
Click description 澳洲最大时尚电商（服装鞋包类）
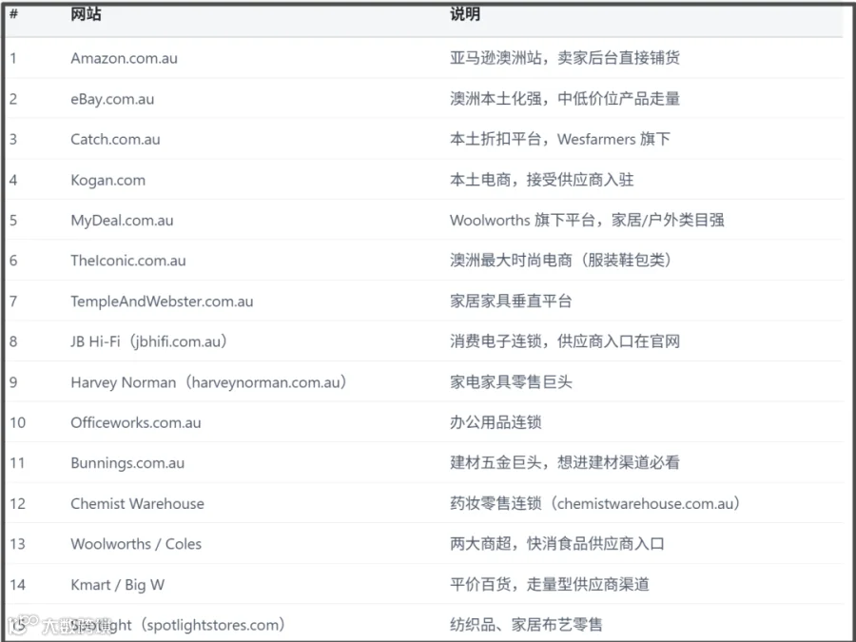pyautogui.click(x=560, y=261)
